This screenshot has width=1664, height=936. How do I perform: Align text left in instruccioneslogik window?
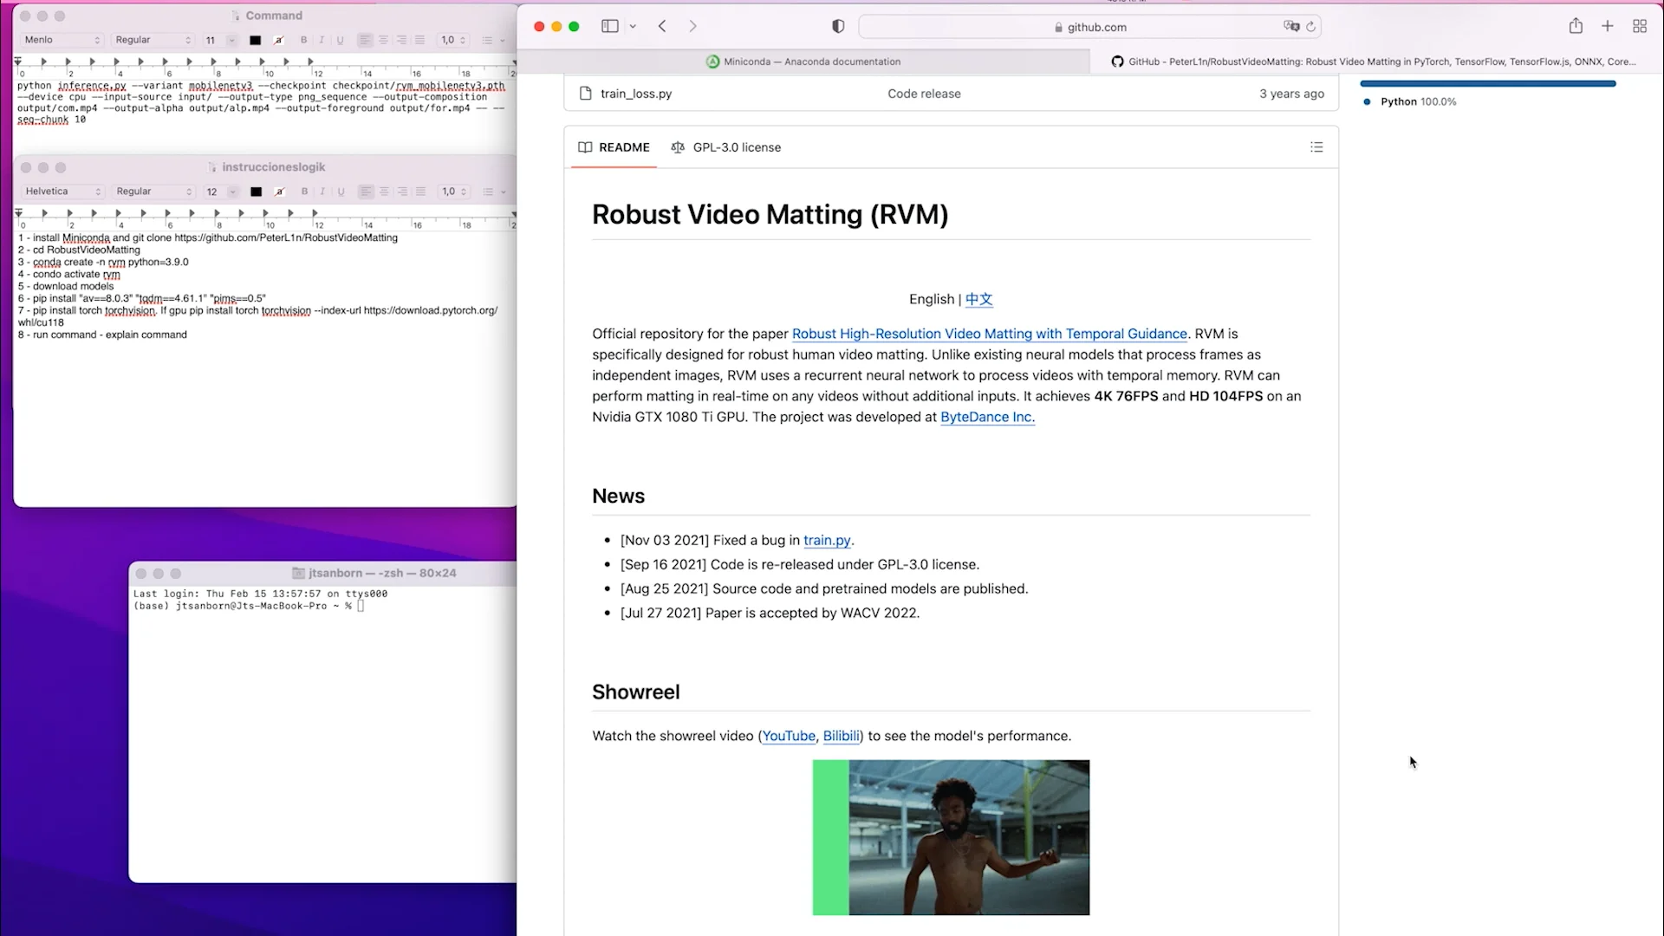(x=366, y=192)
